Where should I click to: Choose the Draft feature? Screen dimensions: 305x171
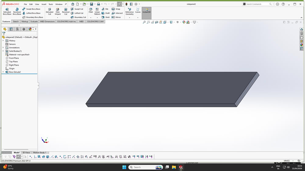(106, 13)
